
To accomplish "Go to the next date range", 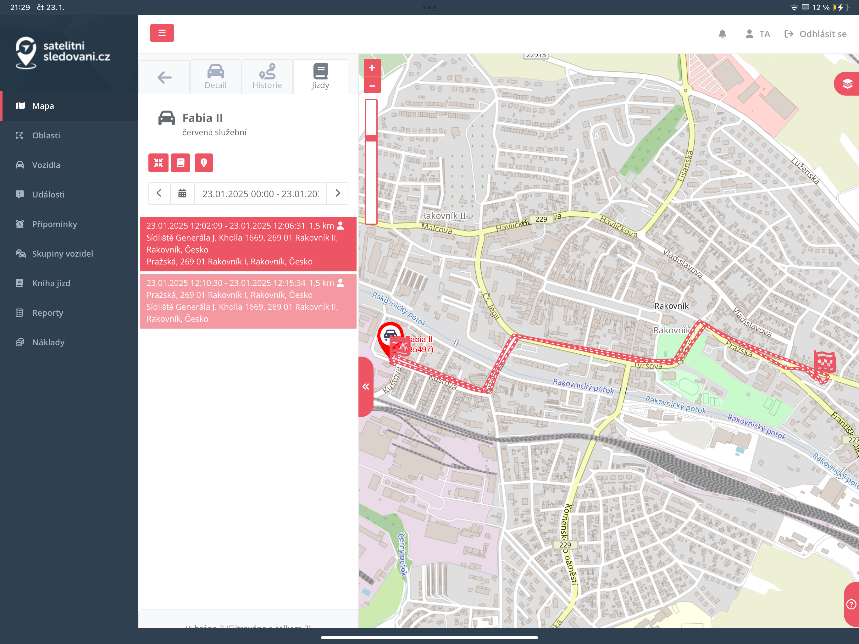I will click(x=337, y=193).
